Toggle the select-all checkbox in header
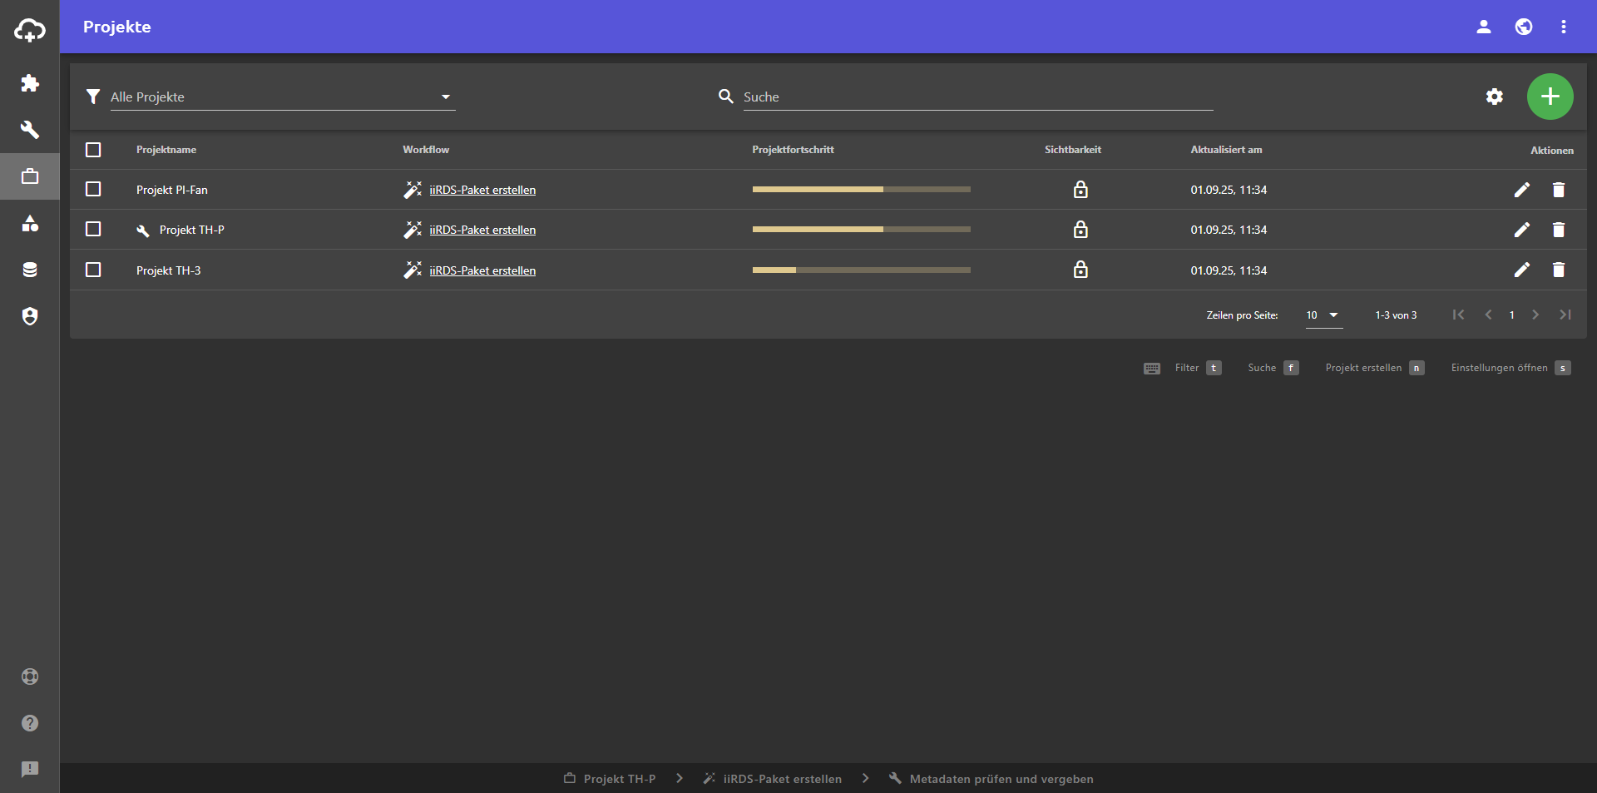The image size is (1597, 793). (x=93, y=150)
